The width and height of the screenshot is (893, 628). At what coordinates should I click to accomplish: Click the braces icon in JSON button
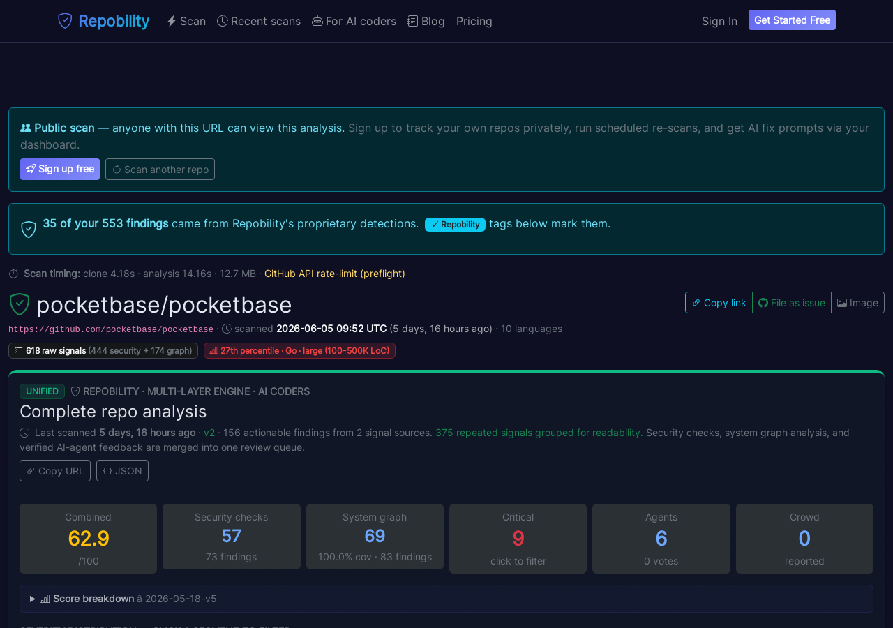[107, 471]
